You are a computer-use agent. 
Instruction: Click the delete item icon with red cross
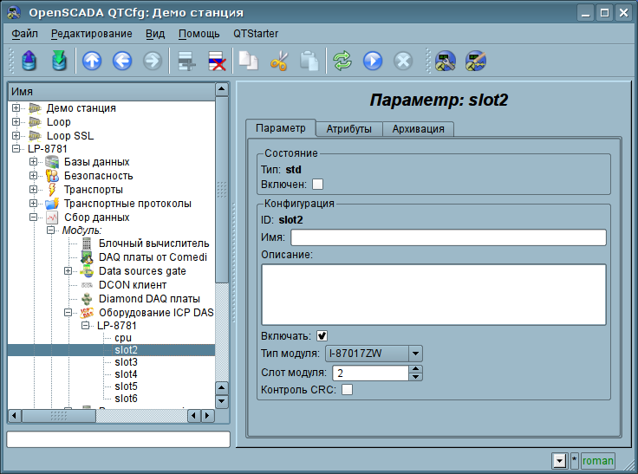[x=215, y=61]
